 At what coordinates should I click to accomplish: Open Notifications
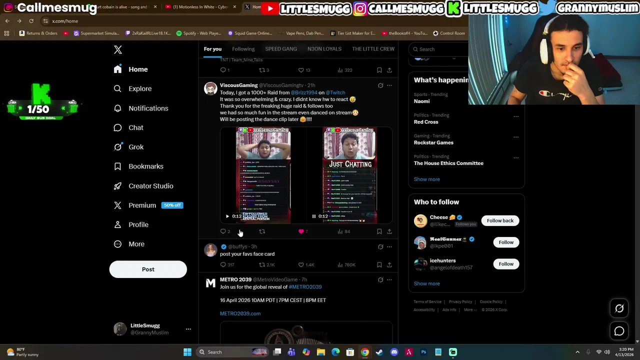tap(141, 108)
